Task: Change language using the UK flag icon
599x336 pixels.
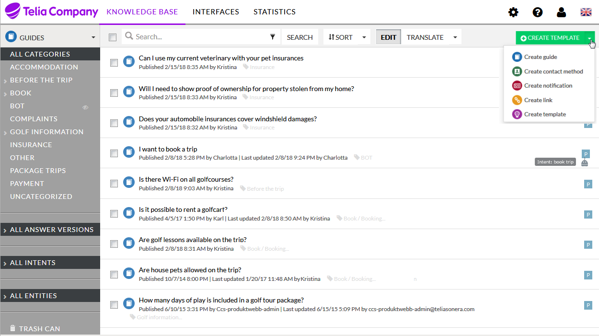Action: (x=586, y=12)
